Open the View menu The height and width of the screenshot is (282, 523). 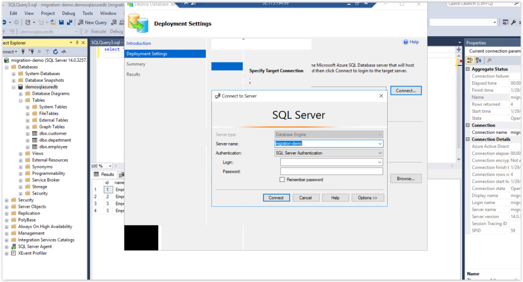pyautogui.click(x=29, y=13)
